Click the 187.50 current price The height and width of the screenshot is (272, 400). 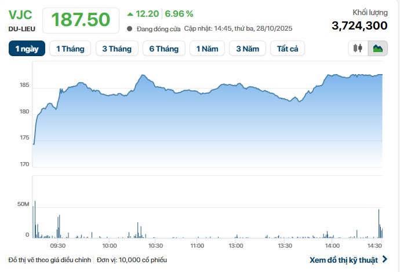[81, 19]
